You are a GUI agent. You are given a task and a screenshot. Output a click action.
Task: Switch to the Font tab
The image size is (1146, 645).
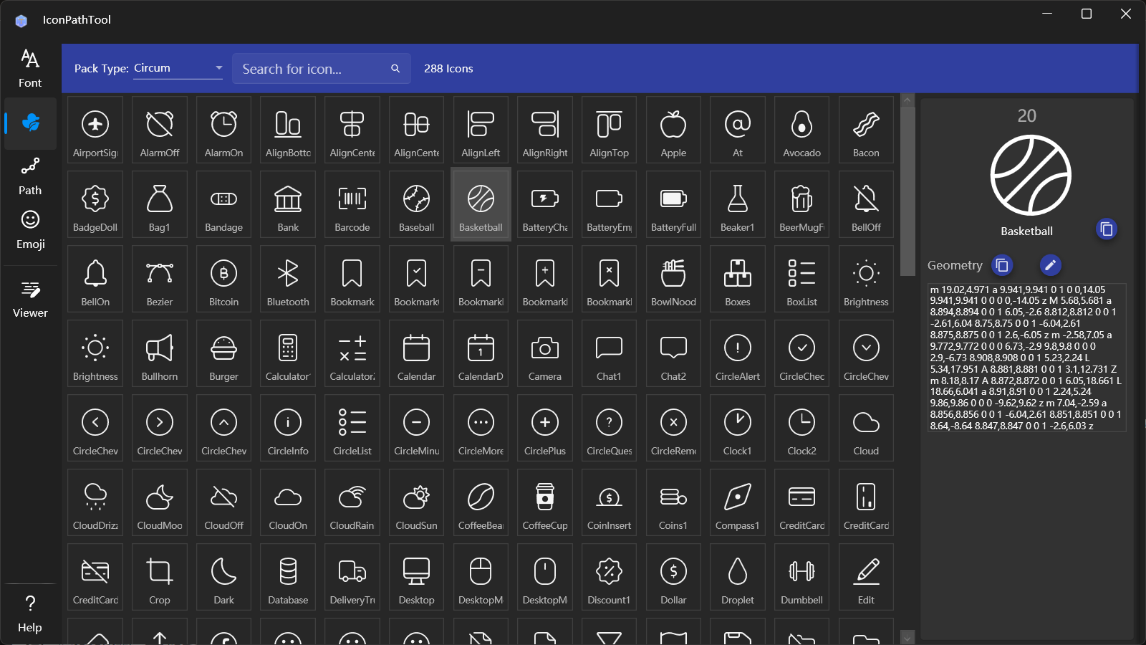(30, 69)
